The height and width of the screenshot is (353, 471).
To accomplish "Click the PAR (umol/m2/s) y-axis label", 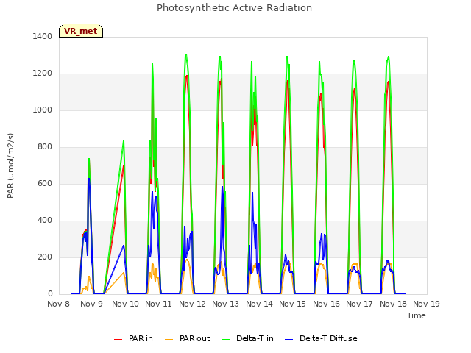I will [x=10, y=165].
